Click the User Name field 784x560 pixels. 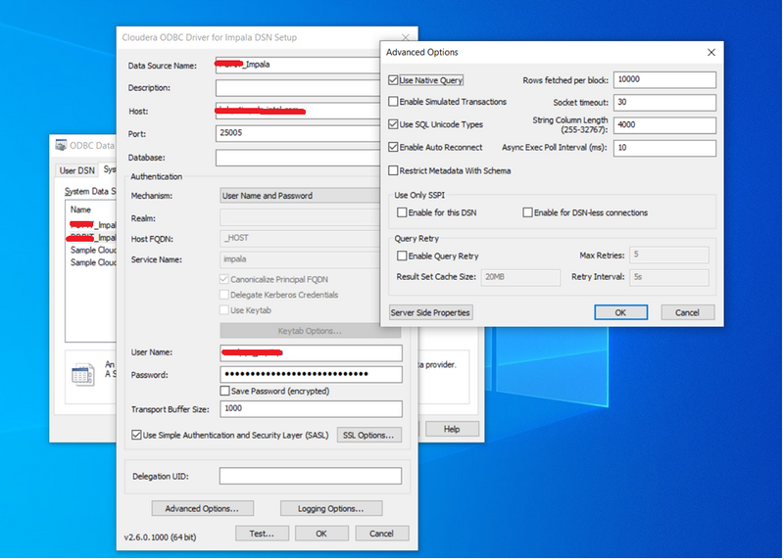[311, 352]
